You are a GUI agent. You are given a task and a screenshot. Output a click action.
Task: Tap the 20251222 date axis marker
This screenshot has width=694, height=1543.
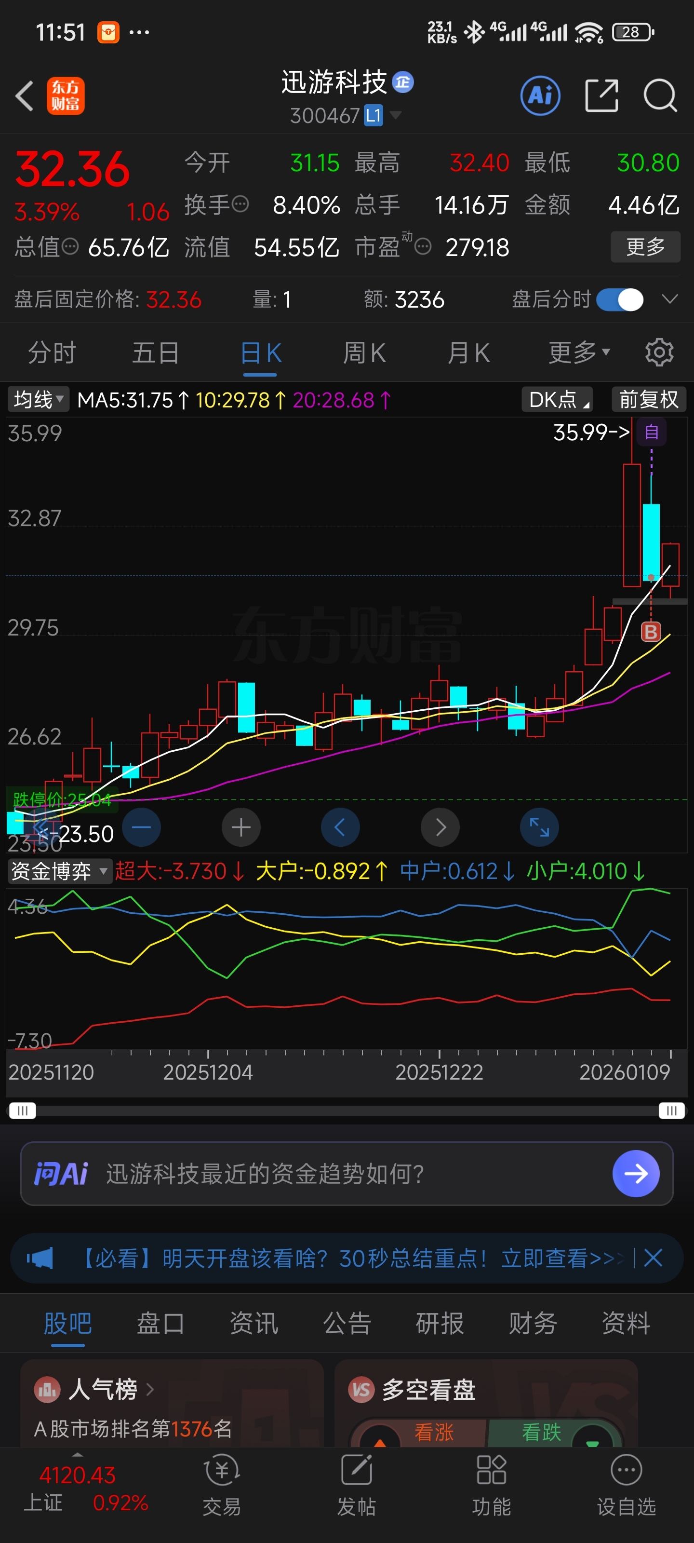[x=439, y=1071]
